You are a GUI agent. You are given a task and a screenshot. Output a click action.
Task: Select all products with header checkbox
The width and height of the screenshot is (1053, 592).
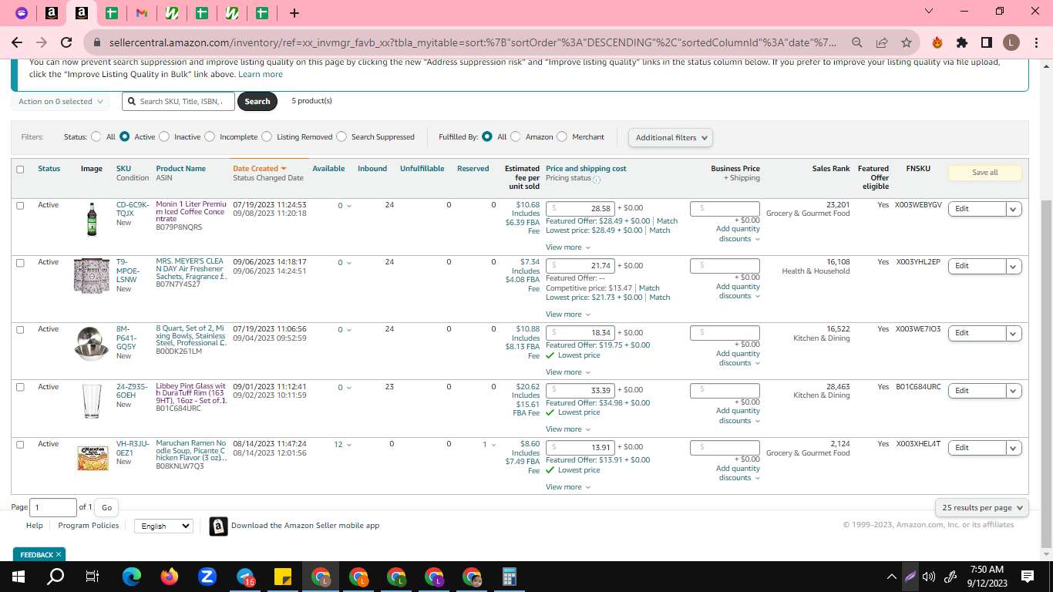20,170
